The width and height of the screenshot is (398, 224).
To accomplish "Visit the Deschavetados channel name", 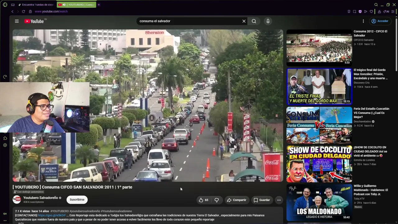I will click(x=362, y=121).
